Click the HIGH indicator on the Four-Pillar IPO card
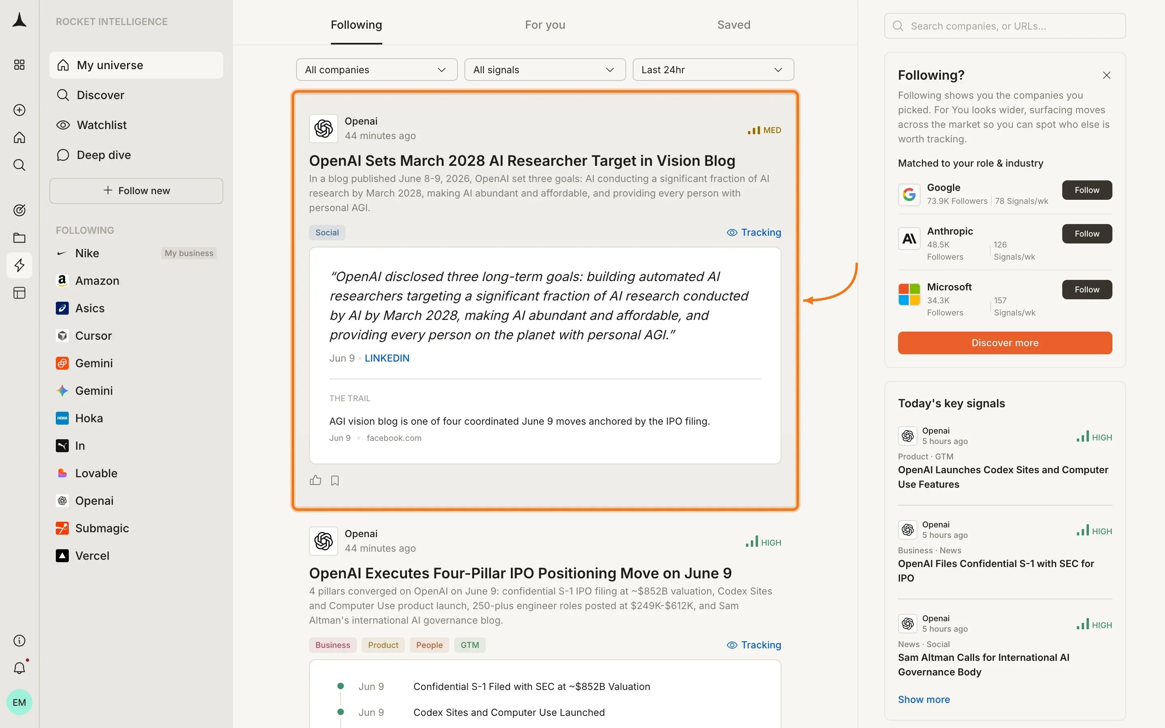This screenshot has width=1165, height=728. pyautogui.click(x=763, y=542)
